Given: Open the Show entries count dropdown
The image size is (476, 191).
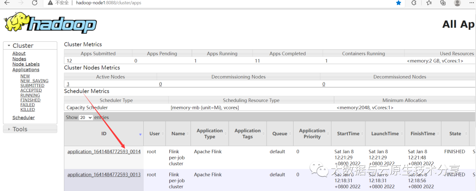Looking at the screenshot, I should [86, 118].
